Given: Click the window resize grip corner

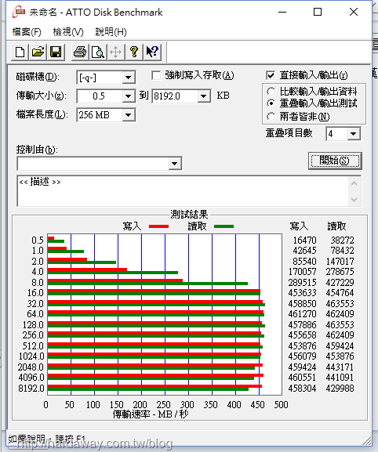Looking at the screenshot, I should pos(367,441).
